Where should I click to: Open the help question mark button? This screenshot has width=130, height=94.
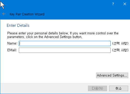click(x=113, y=4)
